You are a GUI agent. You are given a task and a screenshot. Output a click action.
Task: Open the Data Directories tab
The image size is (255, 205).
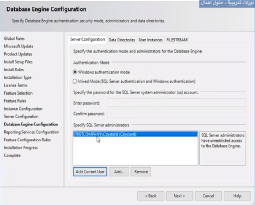click(122, 40)
